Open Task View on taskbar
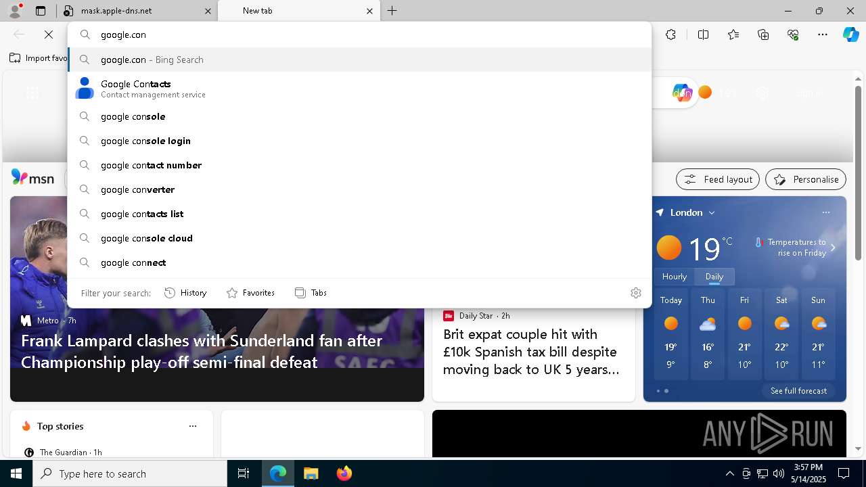The height and width of the screenshot is (487, 866). coord(244,473)
